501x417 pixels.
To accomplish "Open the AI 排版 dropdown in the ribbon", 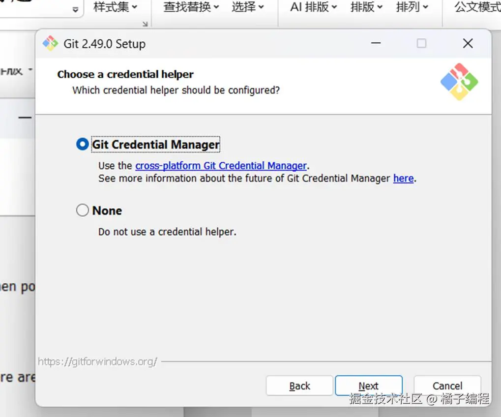I will [x=314, y=7].
